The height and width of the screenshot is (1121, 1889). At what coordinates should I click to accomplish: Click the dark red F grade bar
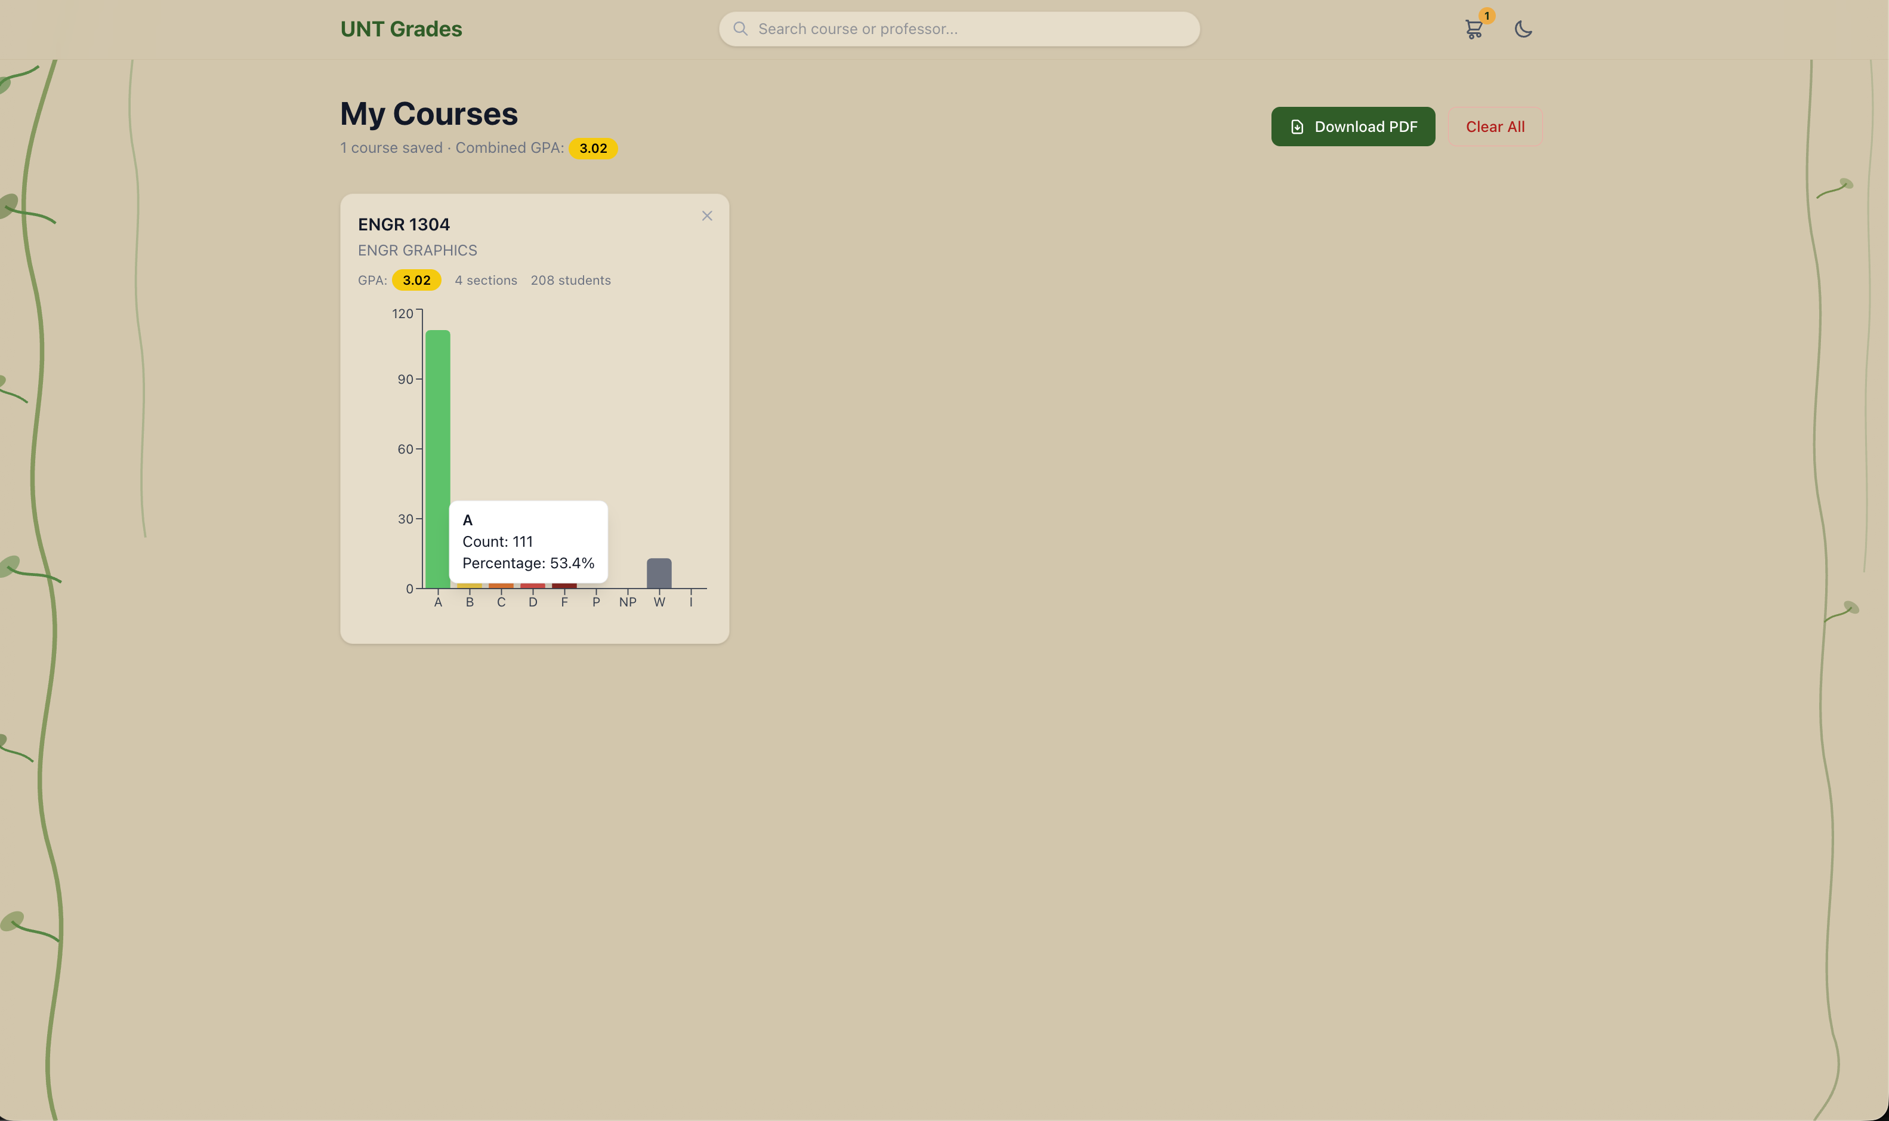click(564, 586)
